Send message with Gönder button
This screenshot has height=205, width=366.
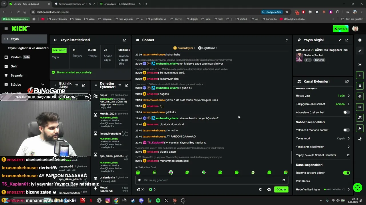click(281, 190)
